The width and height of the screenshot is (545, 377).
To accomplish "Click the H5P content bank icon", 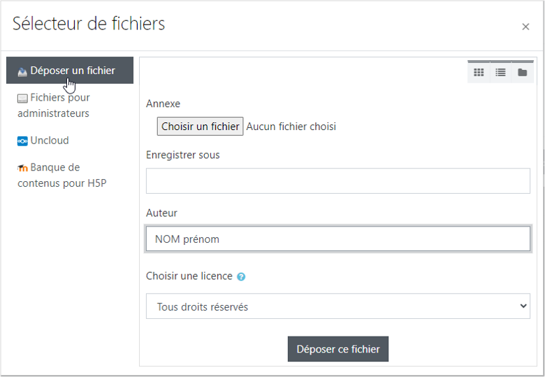I will [22, 169].
